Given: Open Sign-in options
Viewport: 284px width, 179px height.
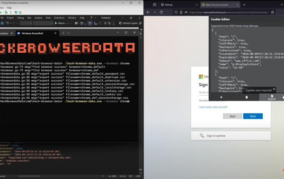Looking at the screenshot, I should [x=231, y=136].
